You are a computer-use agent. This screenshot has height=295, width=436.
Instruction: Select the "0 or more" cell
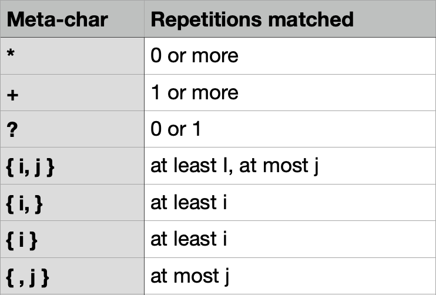194,56
